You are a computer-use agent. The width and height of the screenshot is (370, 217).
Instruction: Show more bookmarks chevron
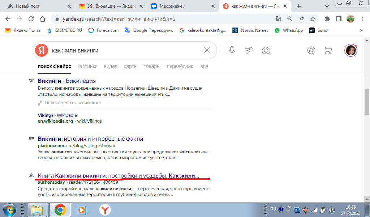[361, 30]
